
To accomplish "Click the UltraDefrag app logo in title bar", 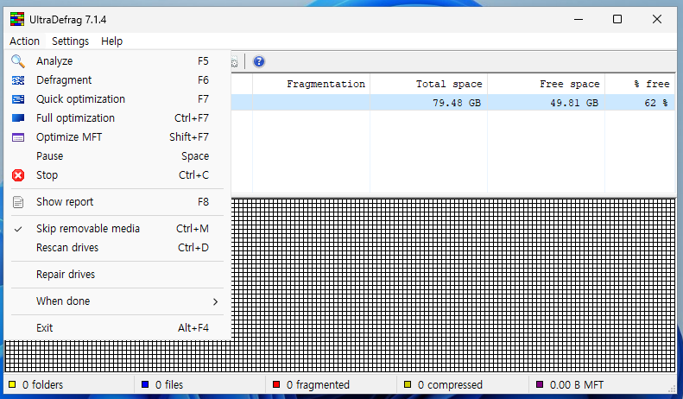I will [x=17, y=19].
